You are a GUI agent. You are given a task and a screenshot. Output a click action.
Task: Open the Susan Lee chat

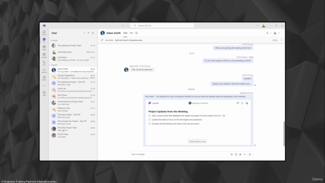tap(73, 90)
